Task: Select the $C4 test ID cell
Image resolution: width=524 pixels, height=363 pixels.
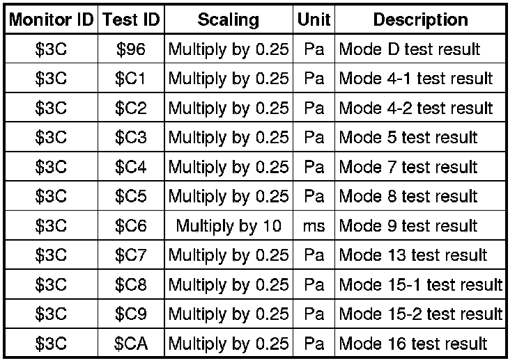Action: pos(131,168)
